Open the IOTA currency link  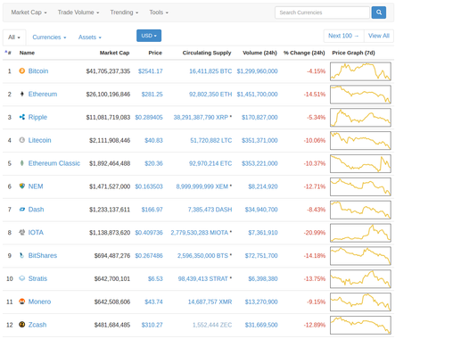36,232
